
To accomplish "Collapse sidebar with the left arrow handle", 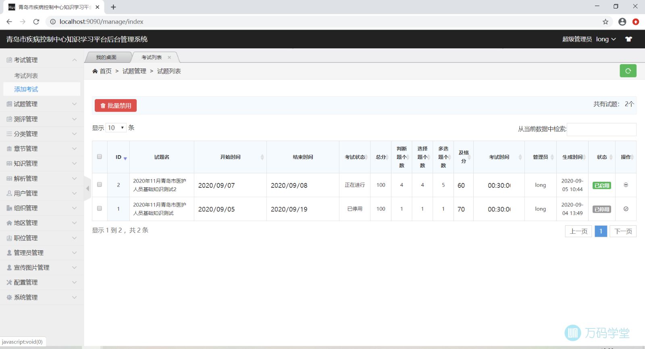I will (x=87, y=188).
